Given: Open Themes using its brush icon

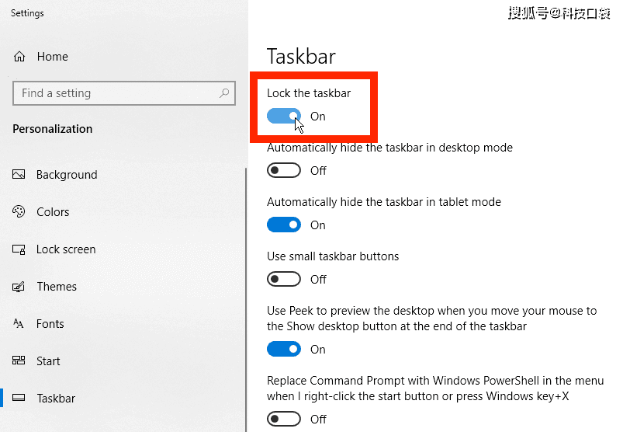Looking at the screenshot, I should tap(19, 287).
